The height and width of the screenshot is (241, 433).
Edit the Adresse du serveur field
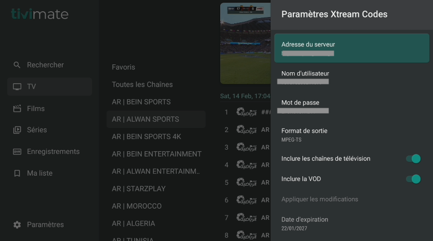pos(351,48)
